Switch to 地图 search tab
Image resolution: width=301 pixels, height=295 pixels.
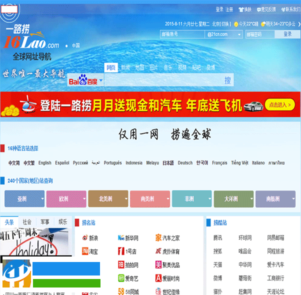(139, 67)
